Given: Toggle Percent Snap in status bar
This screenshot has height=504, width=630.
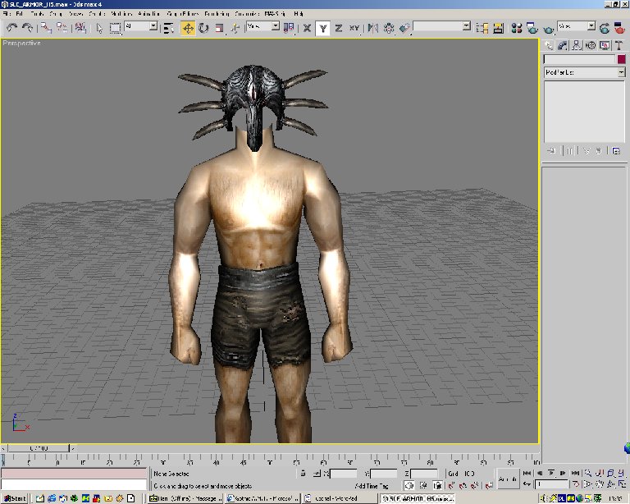Looking at the screenshot, I should tap(474, 485).
